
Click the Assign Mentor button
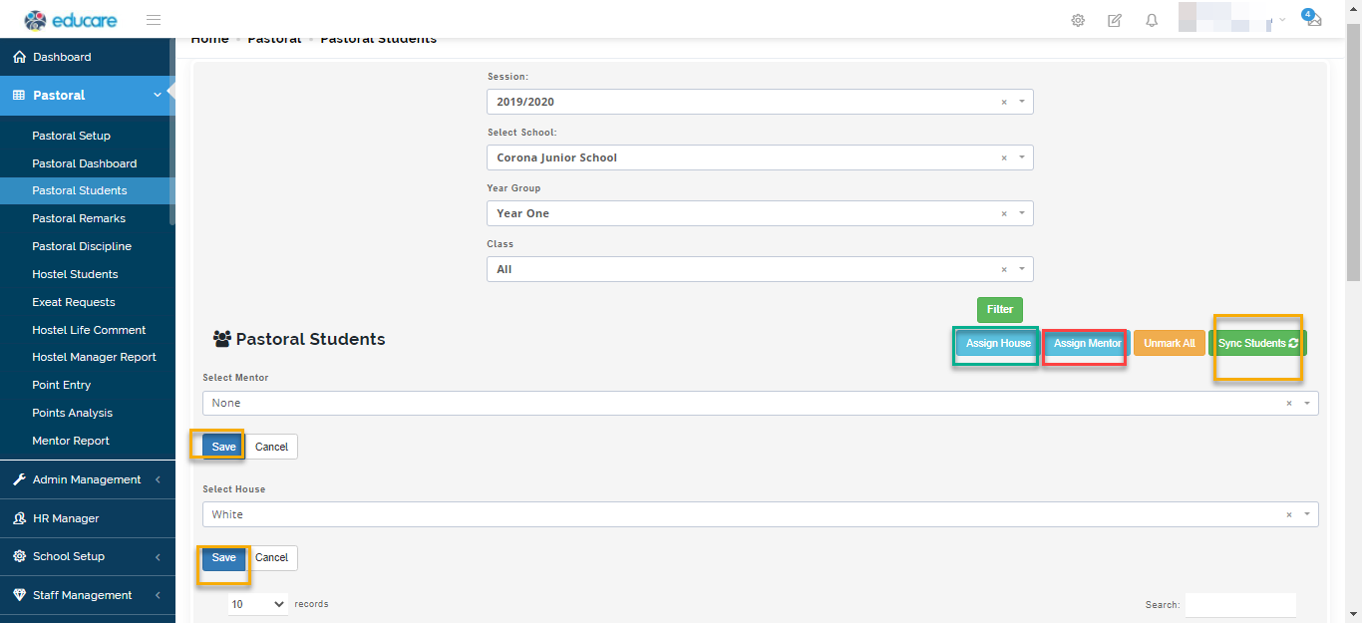tap(1088, 343)
